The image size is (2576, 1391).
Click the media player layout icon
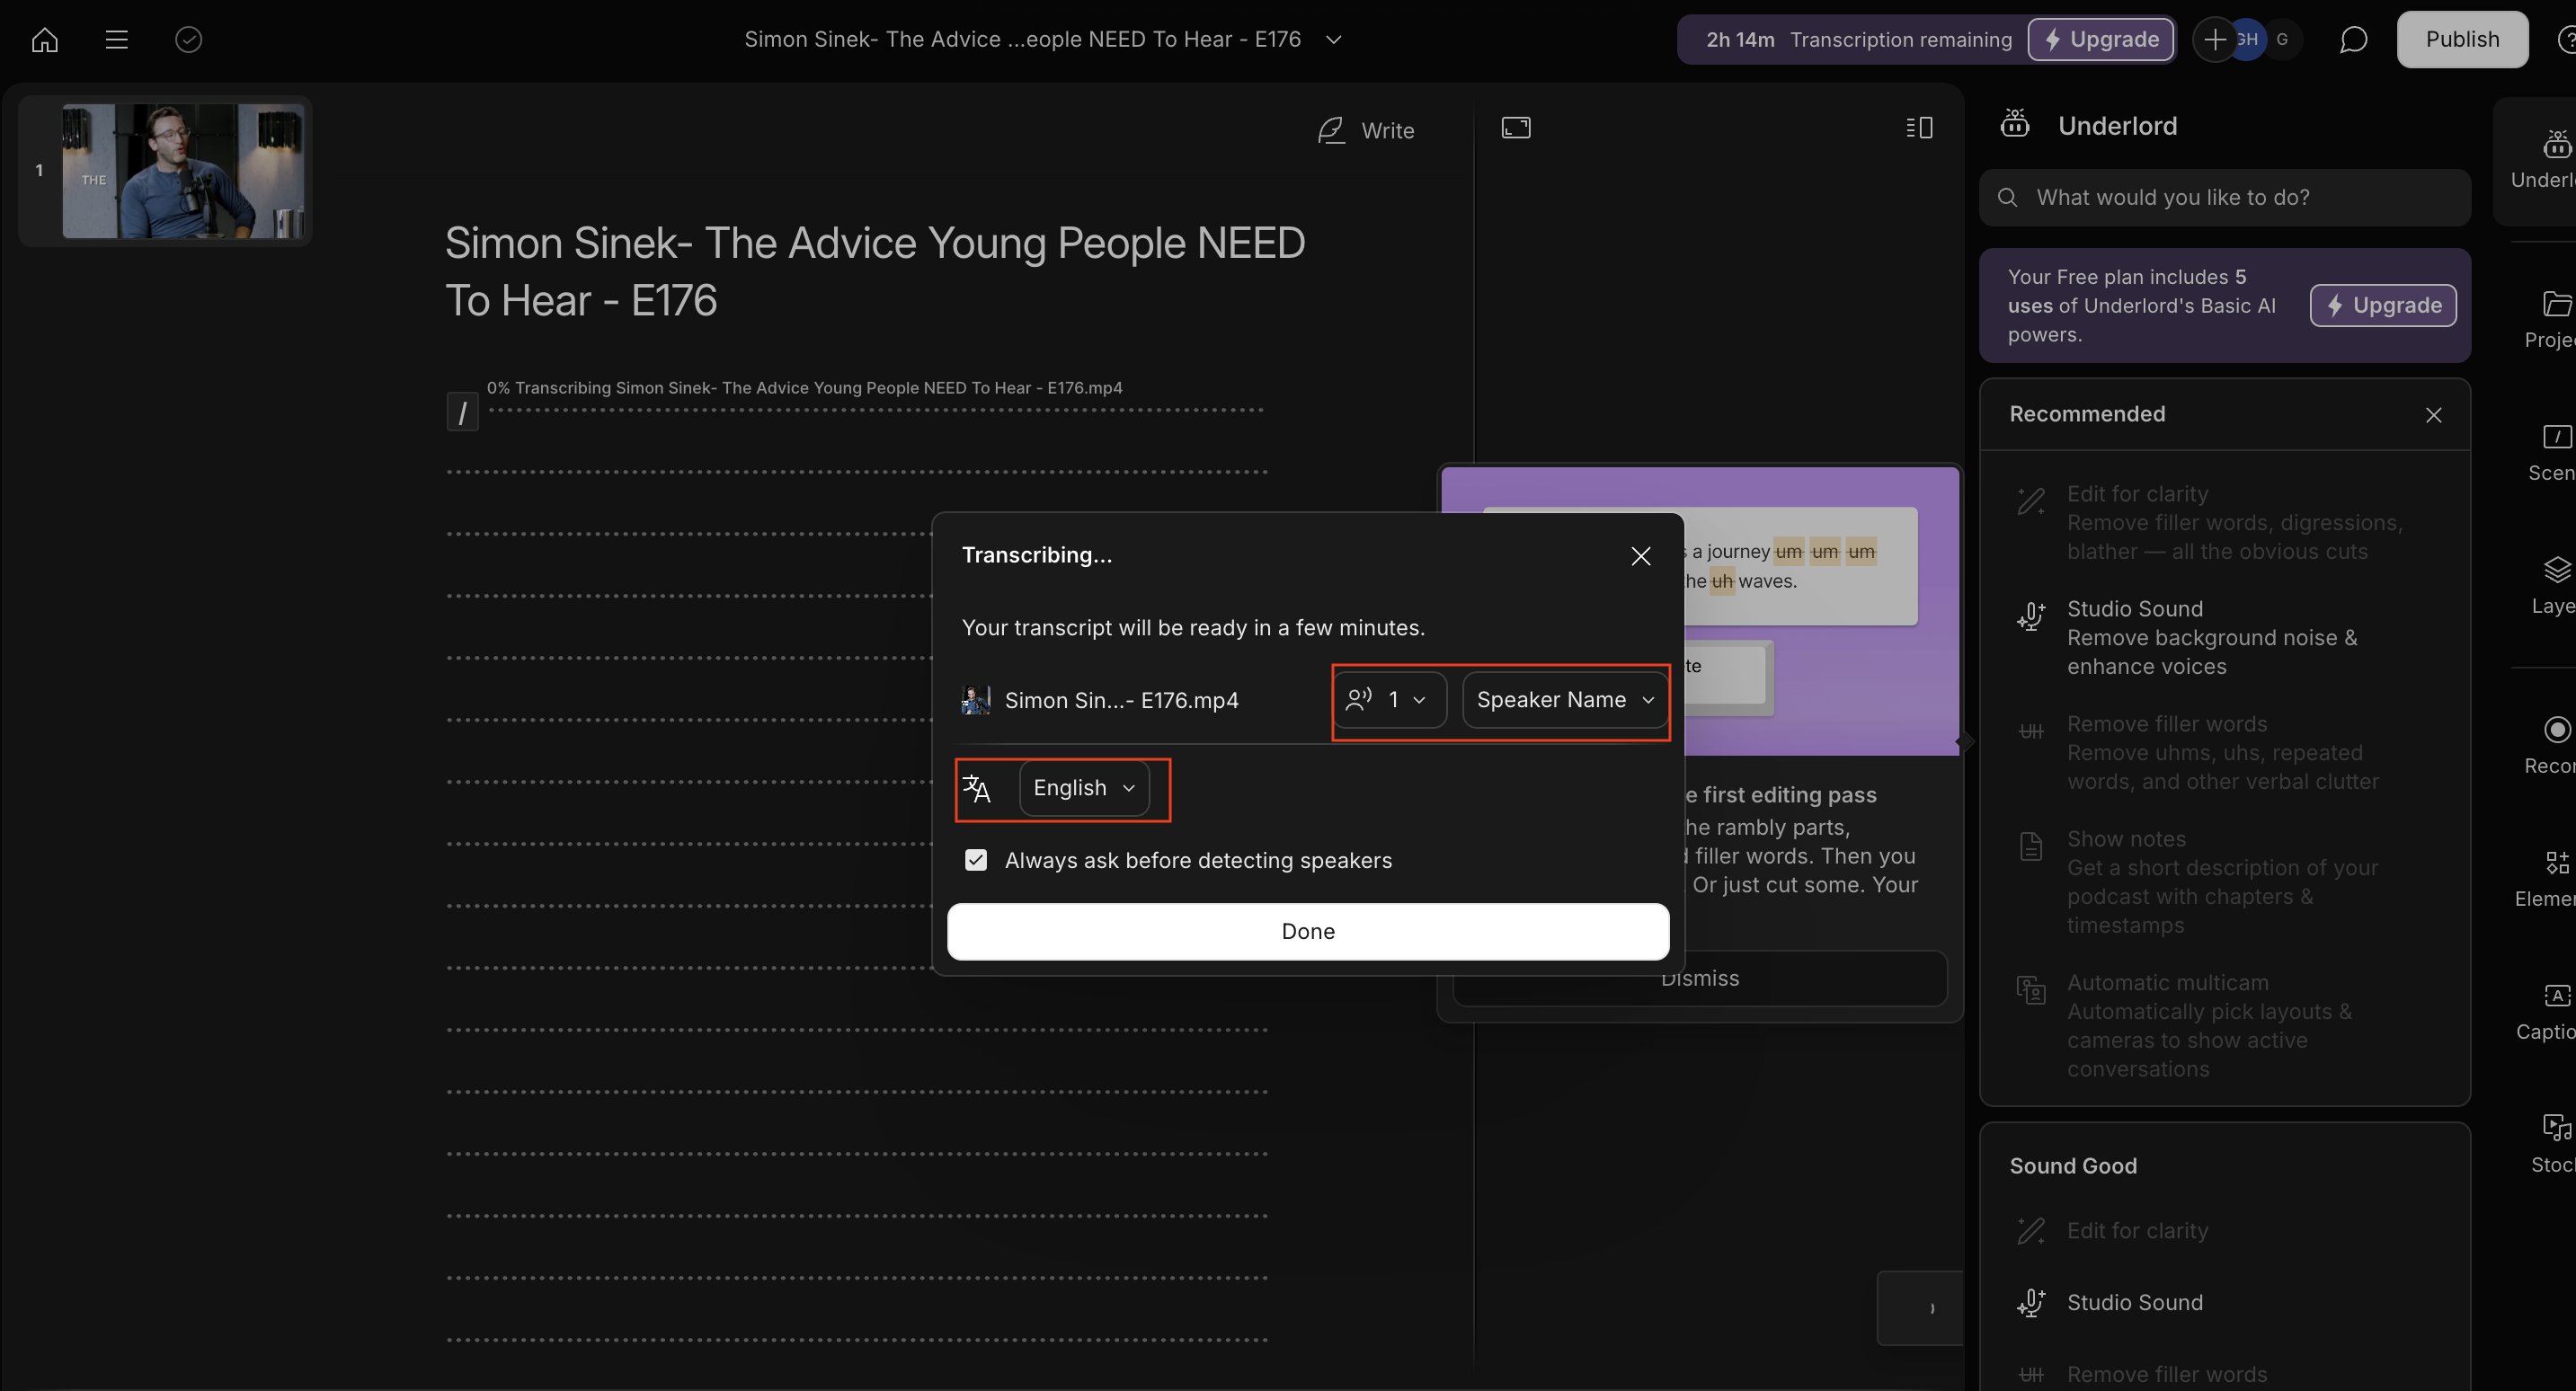1516,128
